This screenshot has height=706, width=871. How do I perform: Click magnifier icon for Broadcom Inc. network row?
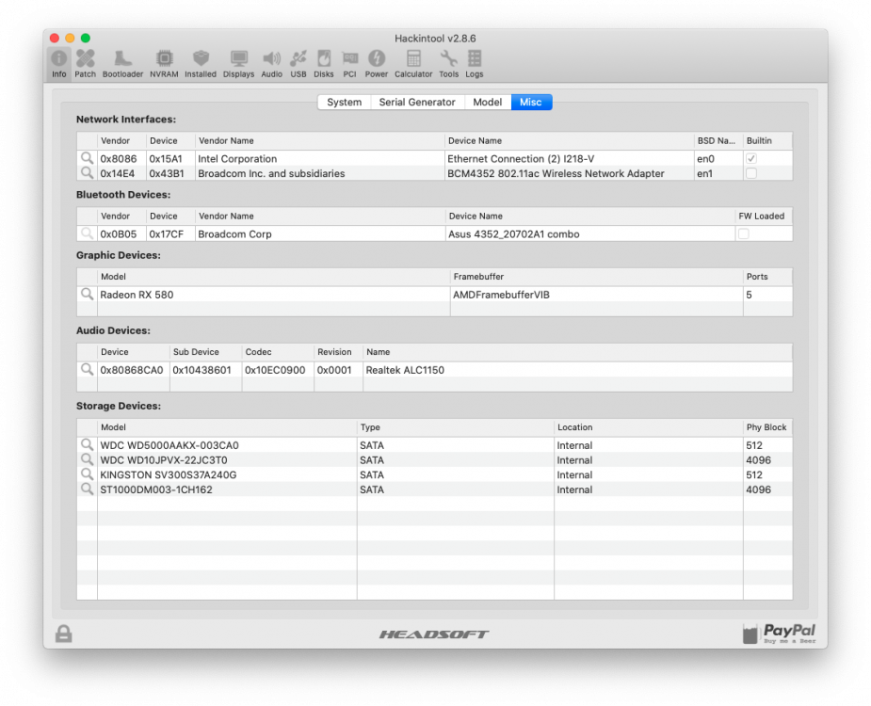pyautogui.click(x=87, y=173)
